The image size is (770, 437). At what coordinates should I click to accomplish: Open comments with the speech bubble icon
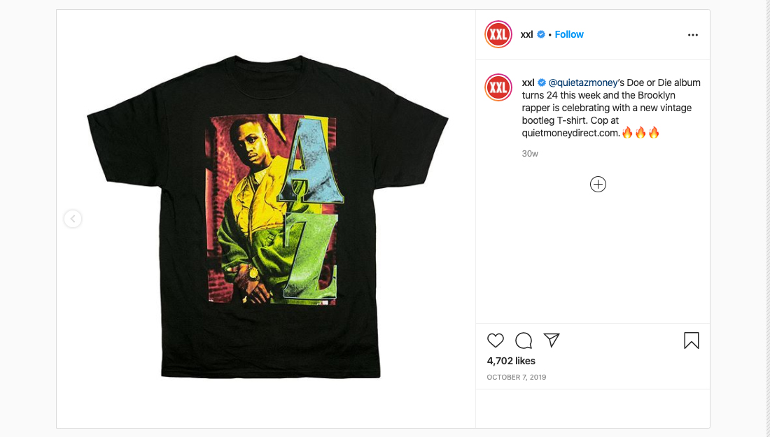pos(524,341)
